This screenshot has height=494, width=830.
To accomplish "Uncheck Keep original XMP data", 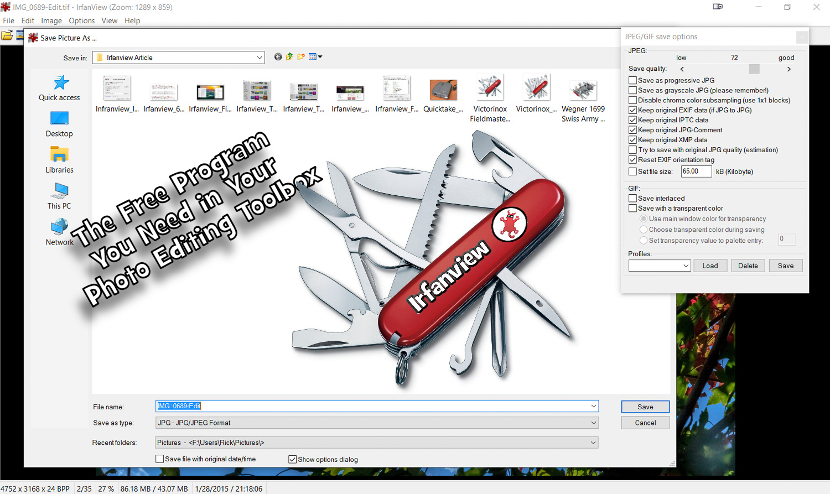I will pos(632,140).
